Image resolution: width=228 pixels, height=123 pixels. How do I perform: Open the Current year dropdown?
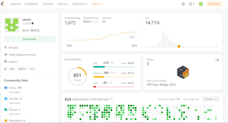211,99
